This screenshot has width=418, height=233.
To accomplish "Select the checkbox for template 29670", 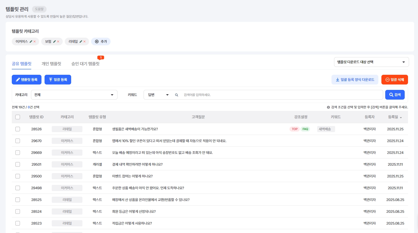I will tap(18, 141).
